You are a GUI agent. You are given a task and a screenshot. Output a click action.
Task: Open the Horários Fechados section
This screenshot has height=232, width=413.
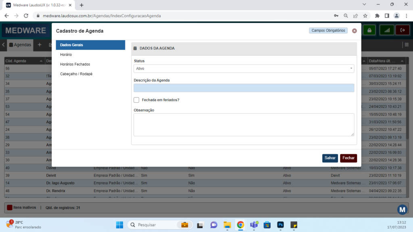pos(75,64)
